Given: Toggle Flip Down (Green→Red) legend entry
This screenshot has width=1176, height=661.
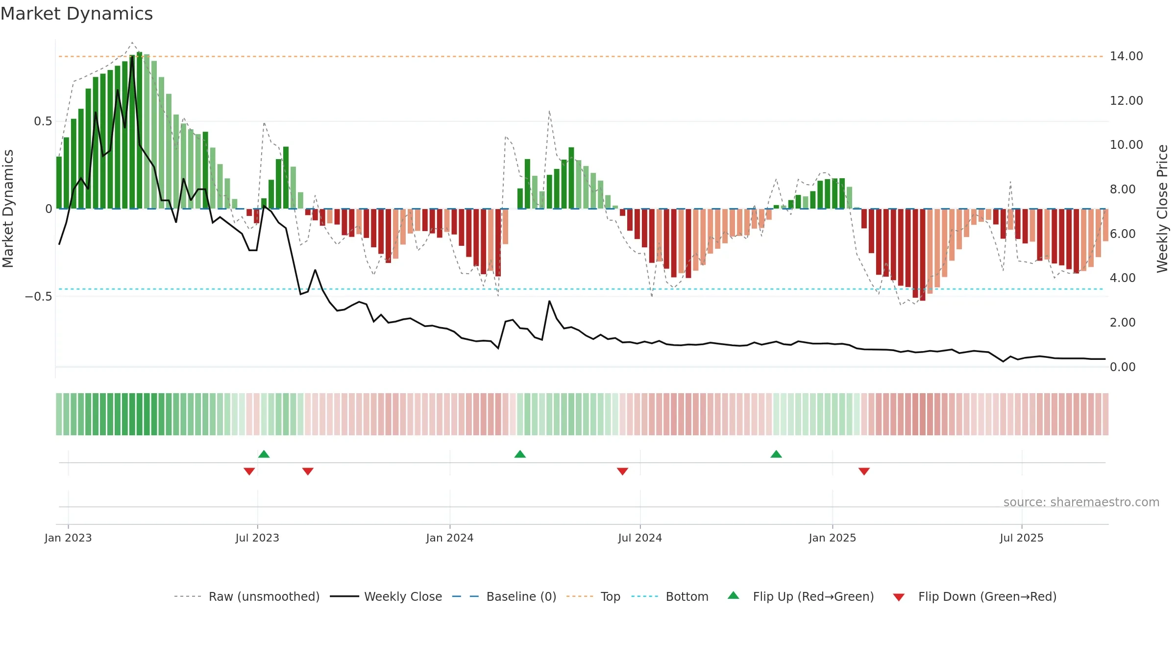Looking at the screenshot, I should [x=975, y=596].
